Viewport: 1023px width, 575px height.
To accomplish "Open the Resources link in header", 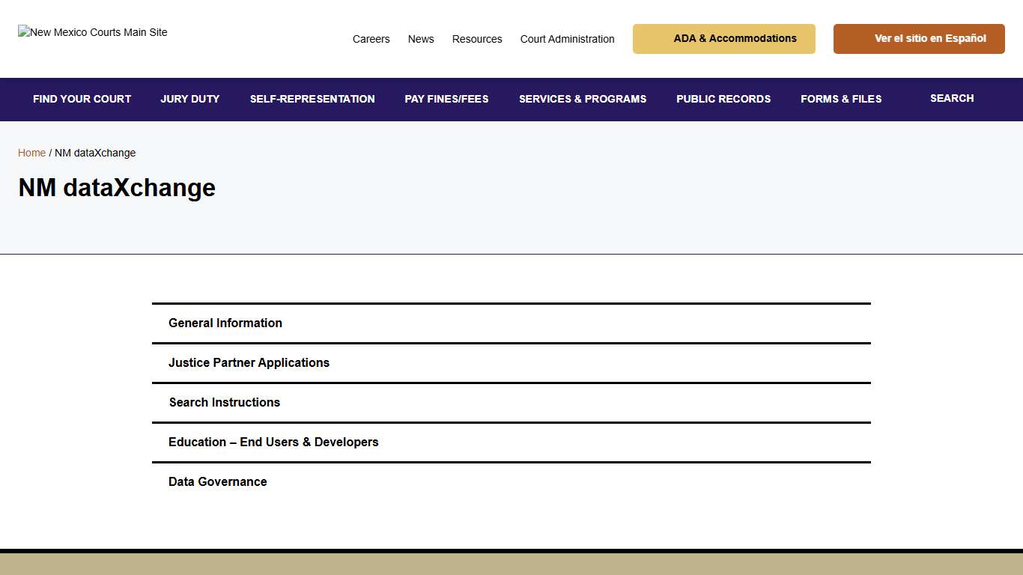I will [x=477, y=39].
